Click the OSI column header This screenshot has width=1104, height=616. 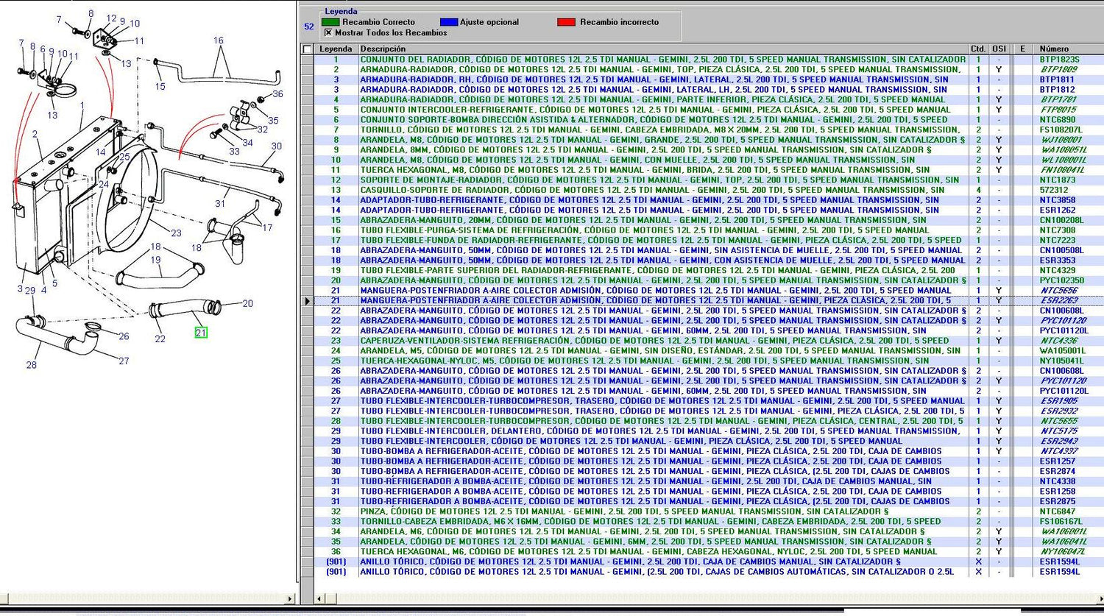point(999,49)
